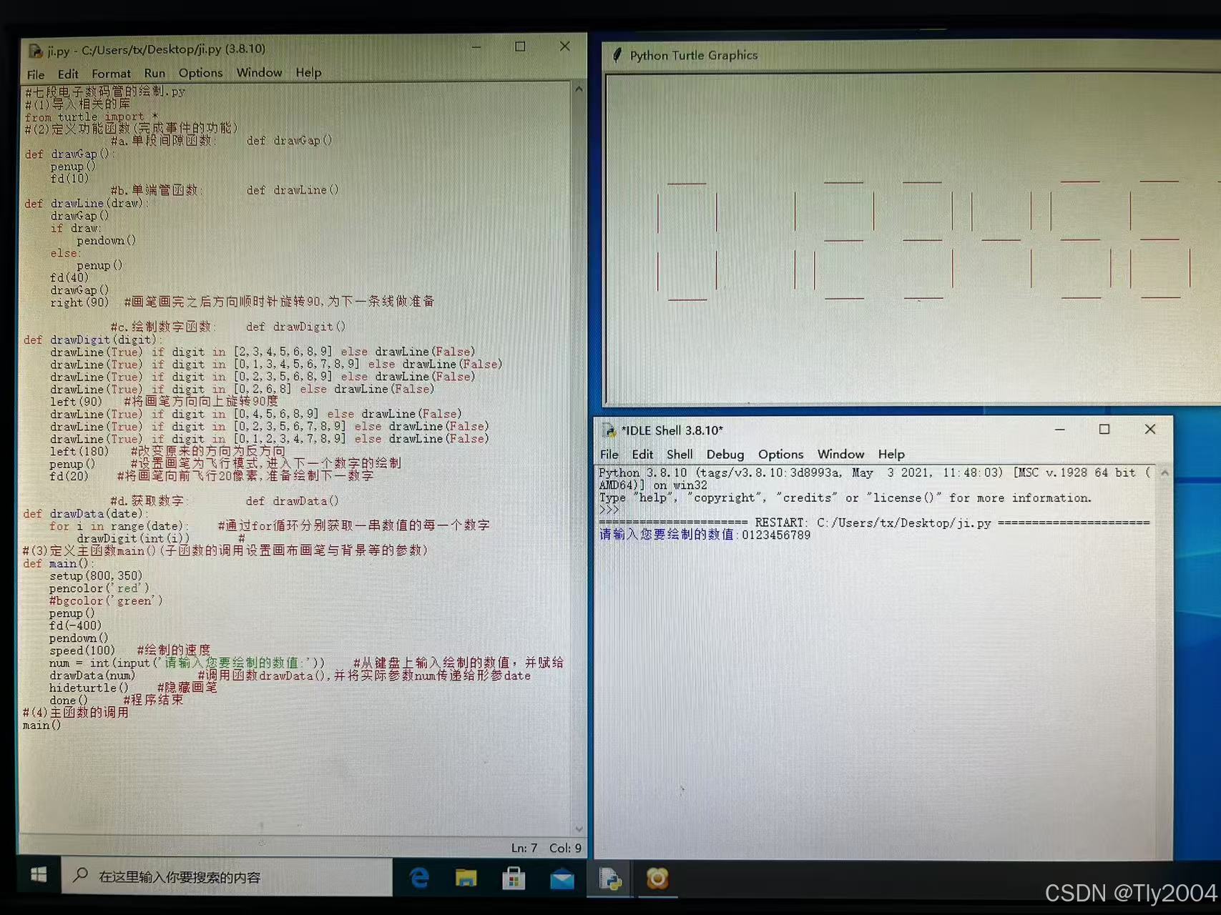Click the 'from turtle import *' line
Viewport: 1221px width, 915px height.
point(91,117)
